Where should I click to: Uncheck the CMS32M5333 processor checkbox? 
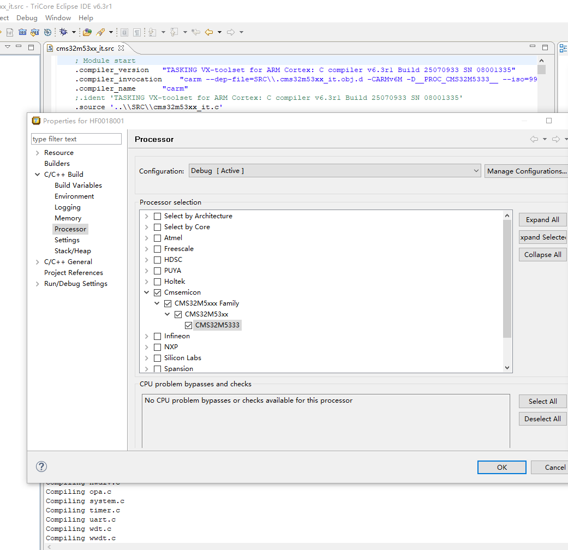click(188, 325)
